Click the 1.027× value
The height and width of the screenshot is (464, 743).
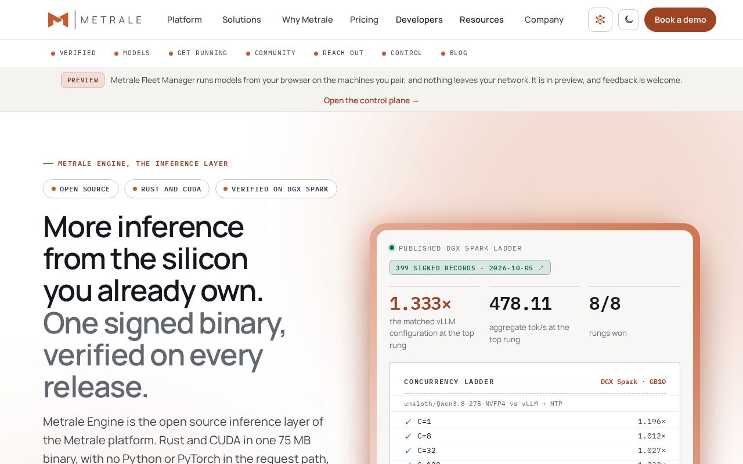tap(652, 451)
